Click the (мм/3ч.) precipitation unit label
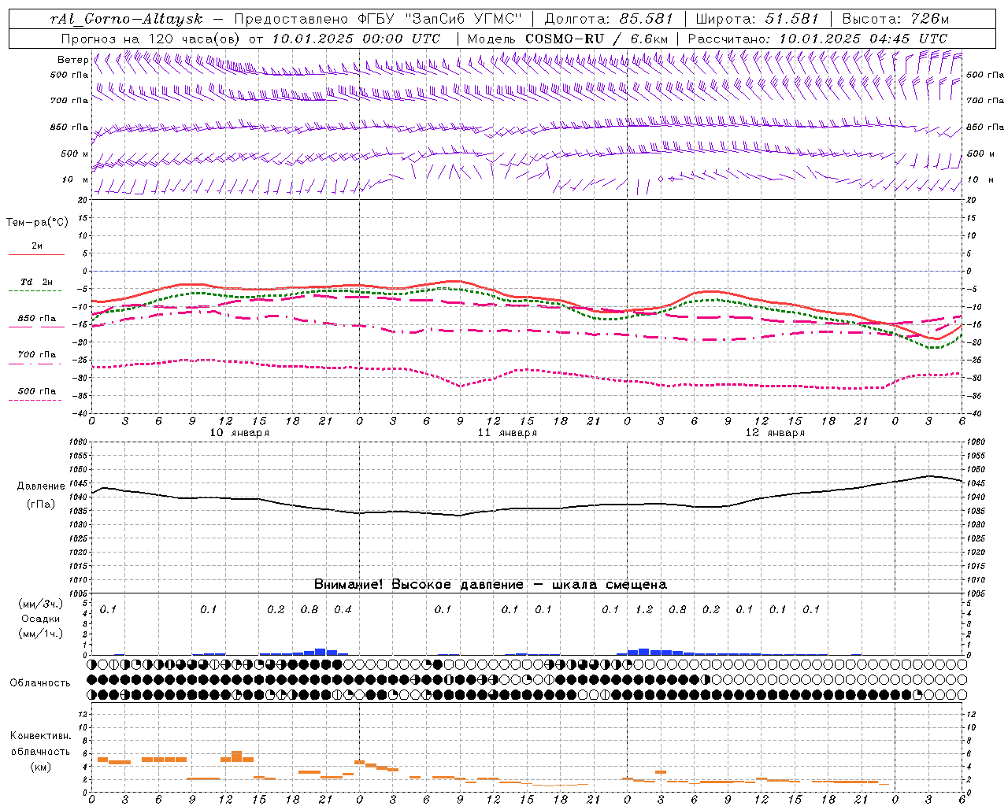This screenshot has height=806, width=1008. click(41, 604)
